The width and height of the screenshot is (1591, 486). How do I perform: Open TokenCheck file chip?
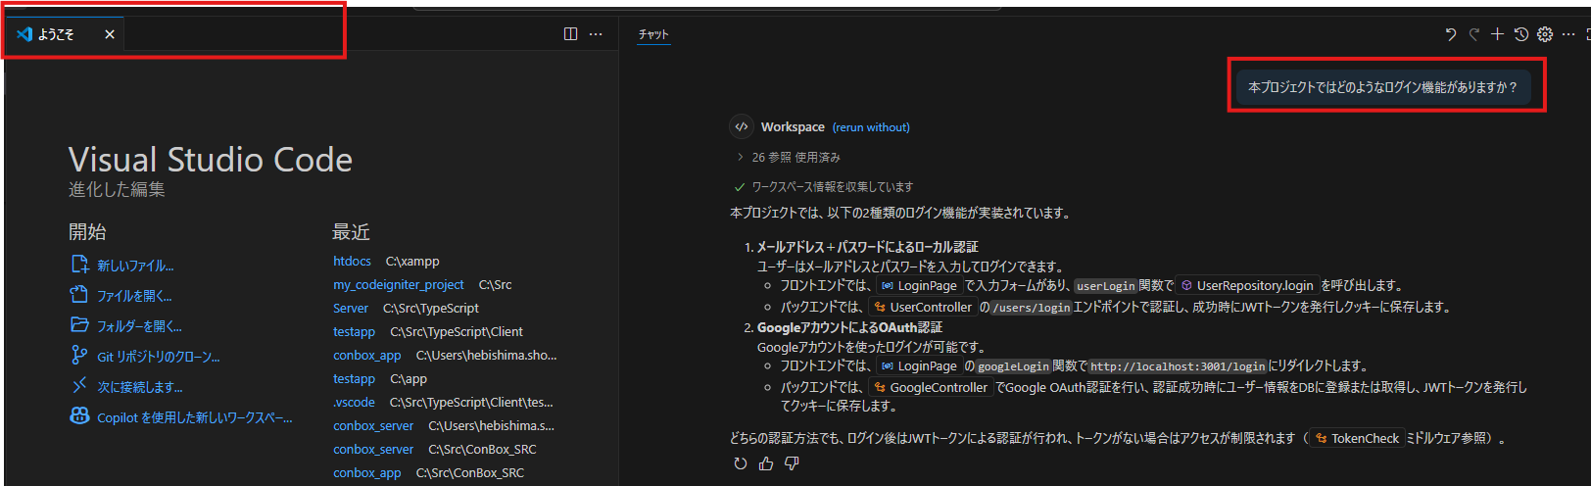click(x=1358, y=439)
